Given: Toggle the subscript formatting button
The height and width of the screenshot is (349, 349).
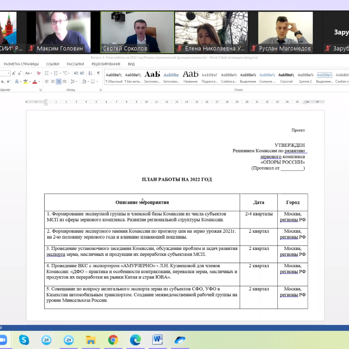Looking at the screenshot, I should (x=3, y=82).
